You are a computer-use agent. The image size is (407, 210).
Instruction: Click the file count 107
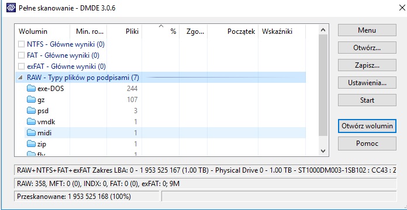tap(132, 100)
